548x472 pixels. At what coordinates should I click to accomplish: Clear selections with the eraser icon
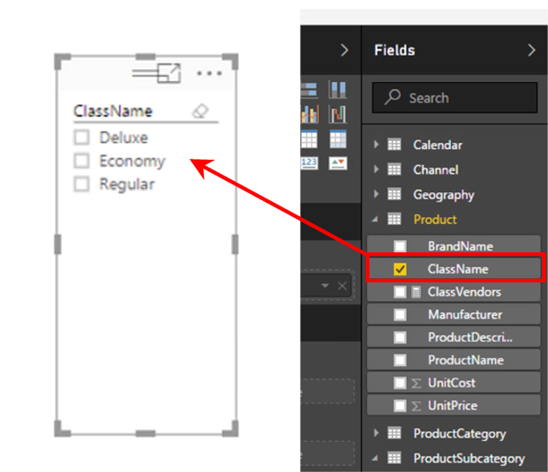click(x=200, y=111)
